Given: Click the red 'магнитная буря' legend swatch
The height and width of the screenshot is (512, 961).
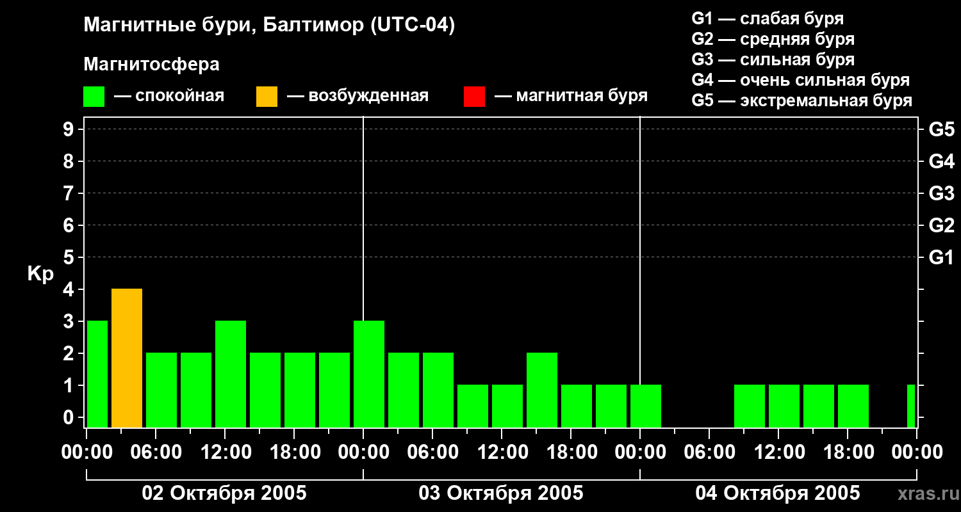Looking at the screenshot, I should click(474, 97).
